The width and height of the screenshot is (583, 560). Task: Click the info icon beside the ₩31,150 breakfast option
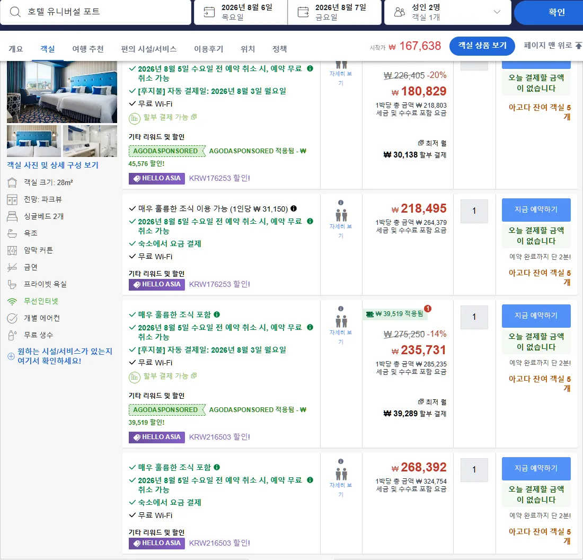click(x=294, y=208)
